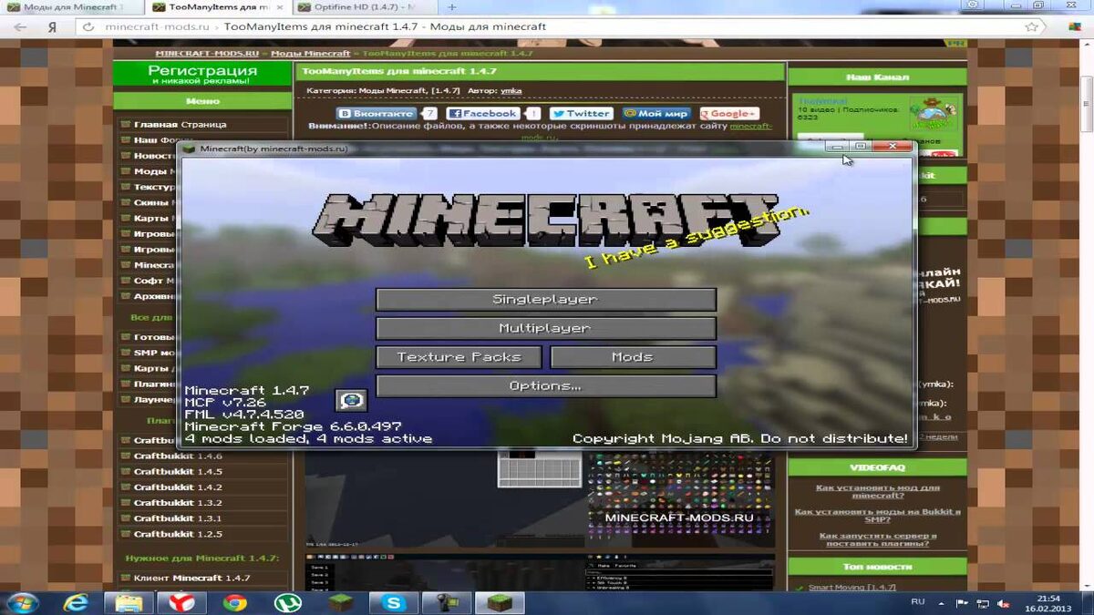Share page via Facebook button
This screenshot has height=615, width=1094.
click(483, 114)
